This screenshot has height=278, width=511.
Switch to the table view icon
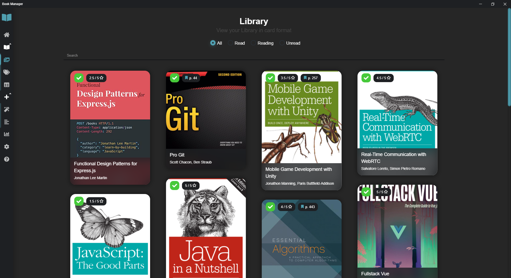[x=7, y=85]
